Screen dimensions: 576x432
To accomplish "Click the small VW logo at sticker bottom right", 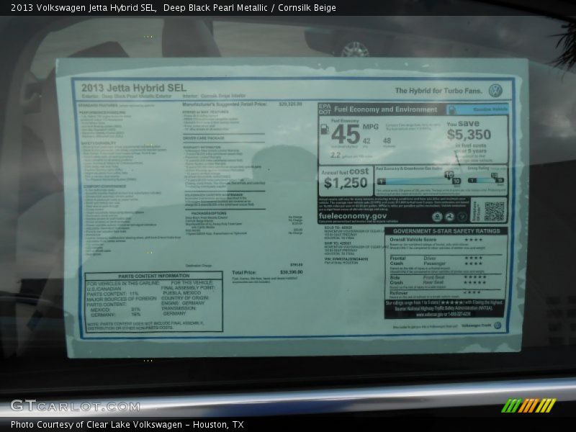I will click(x=497, y=325).
